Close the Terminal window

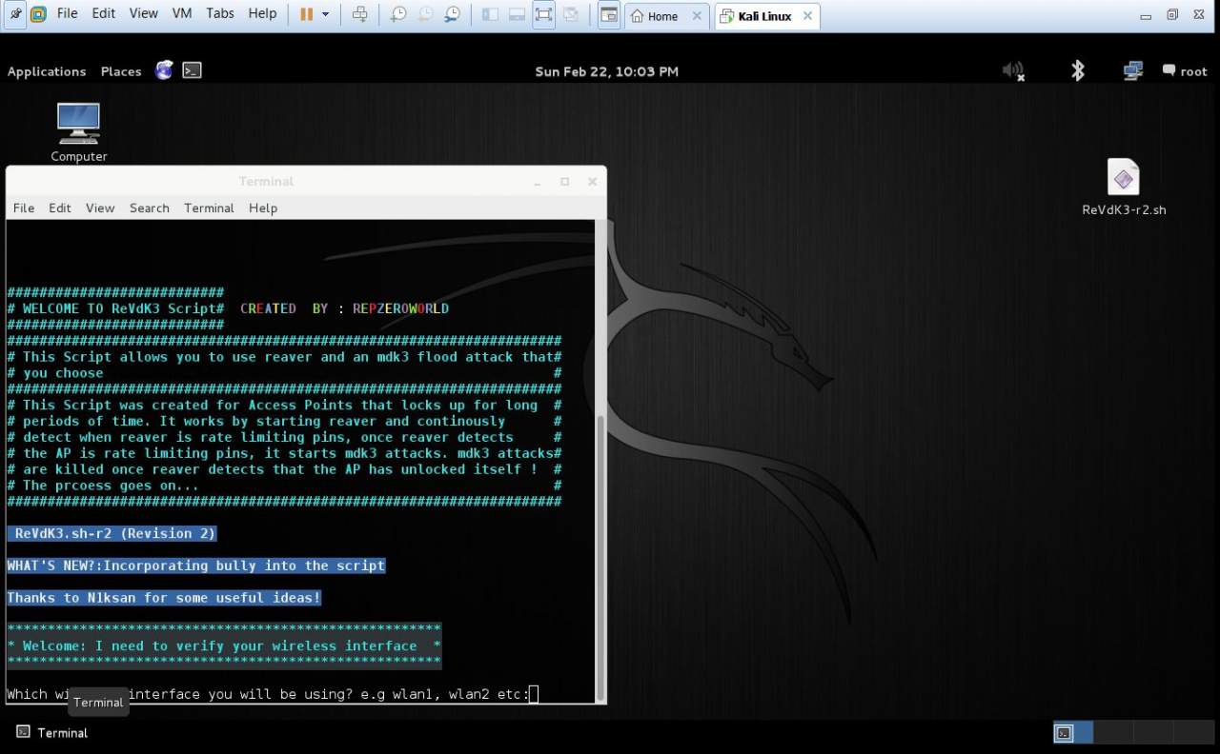[x=592, y=181]
